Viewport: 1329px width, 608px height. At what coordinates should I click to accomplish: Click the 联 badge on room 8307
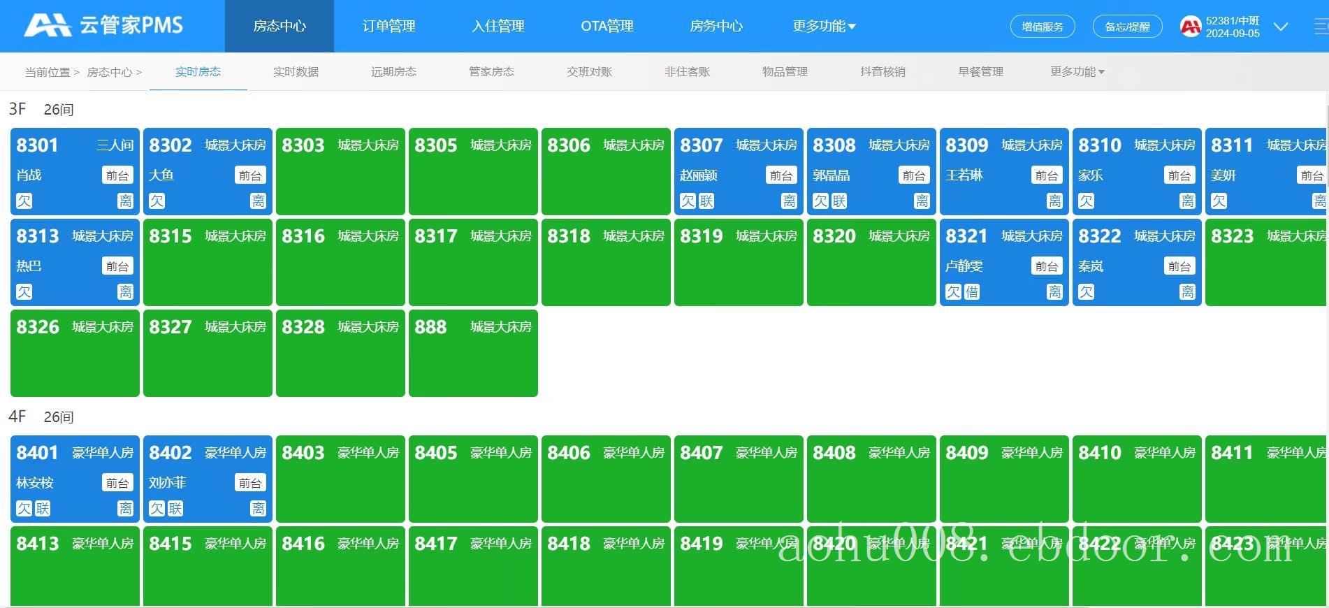706,201
